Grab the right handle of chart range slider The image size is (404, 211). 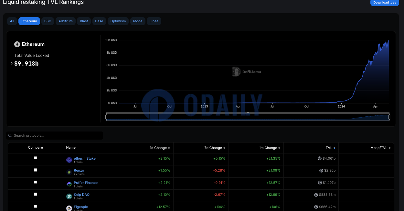(389, 117)
